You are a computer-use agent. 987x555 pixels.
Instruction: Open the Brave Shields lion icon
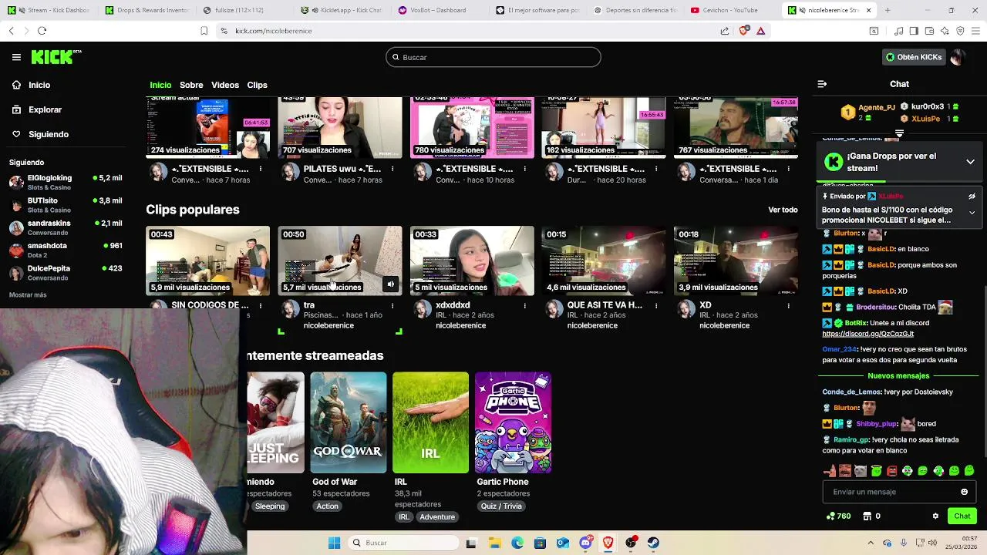point(743,31)
